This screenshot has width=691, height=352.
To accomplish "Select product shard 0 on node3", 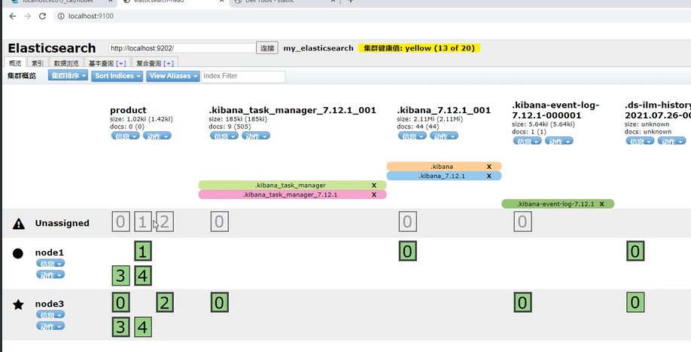I will pyautogui.click(x=120, y=302).
